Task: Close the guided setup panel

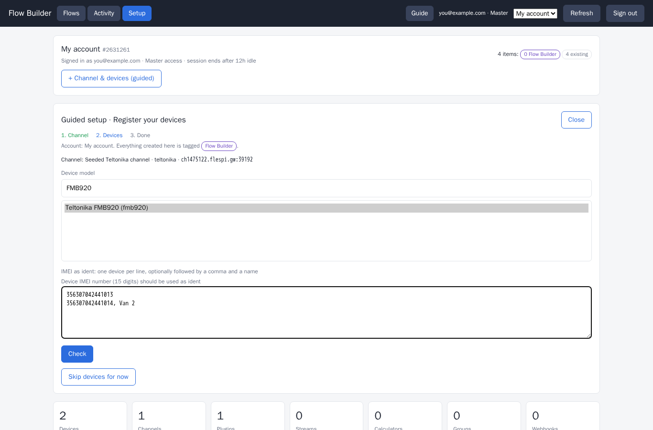Action: point(576,120)
